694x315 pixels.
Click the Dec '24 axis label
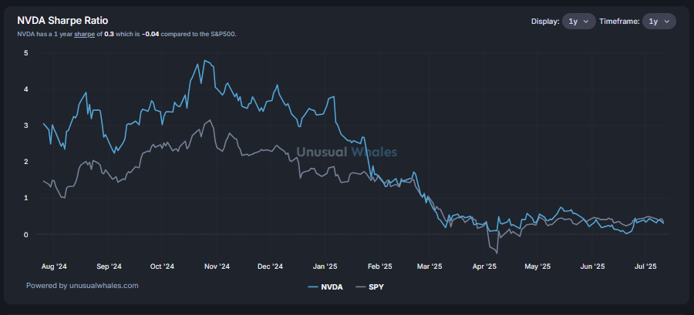[x=271, y=266]
